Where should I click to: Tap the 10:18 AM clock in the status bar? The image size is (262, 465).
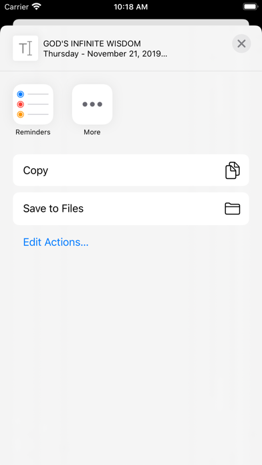(131, 7)
